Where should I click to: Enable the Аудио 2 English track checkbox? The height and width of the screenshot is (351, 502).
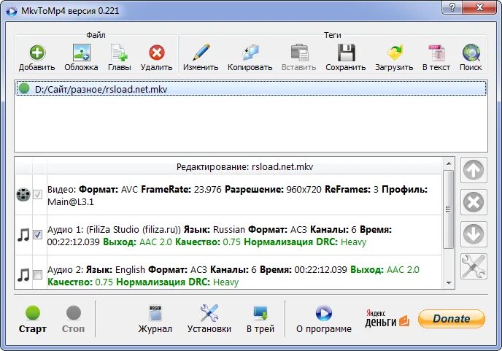click(x=38, y=274)
